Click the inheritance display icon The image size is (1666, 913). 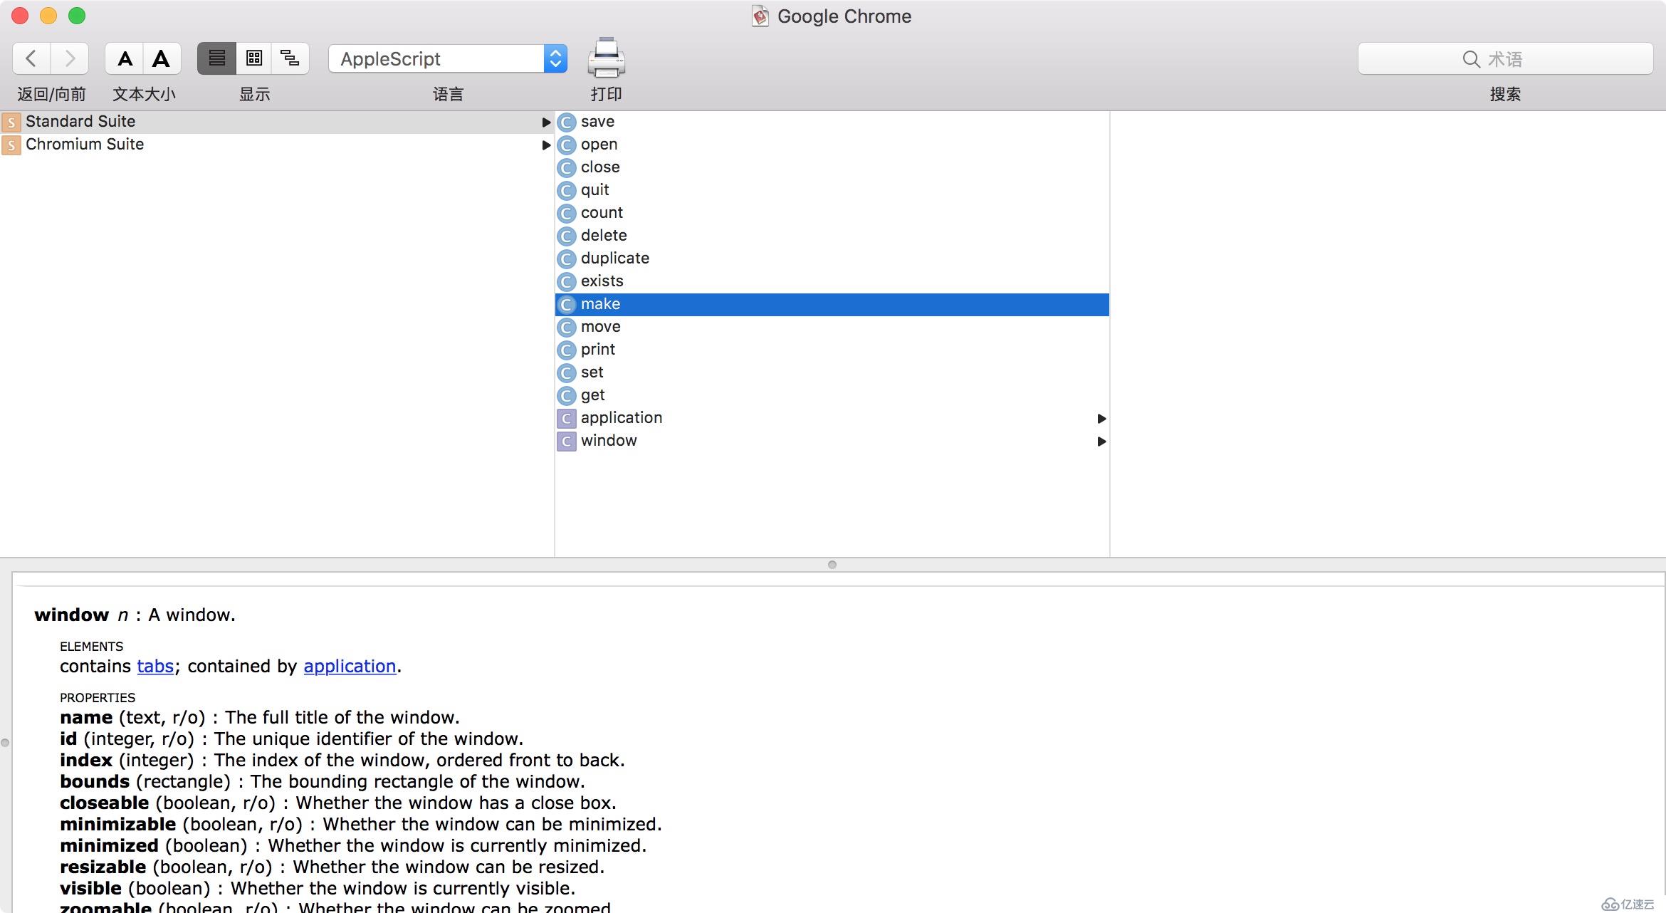(x=289, y=58)
